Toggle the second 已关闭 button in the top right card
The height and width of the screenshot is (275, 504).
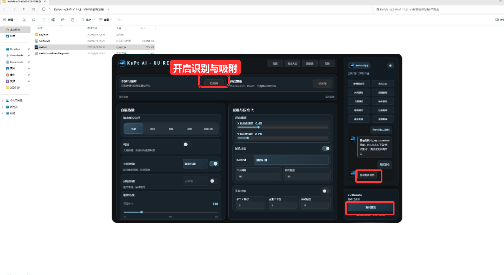[x=323, y=83]
